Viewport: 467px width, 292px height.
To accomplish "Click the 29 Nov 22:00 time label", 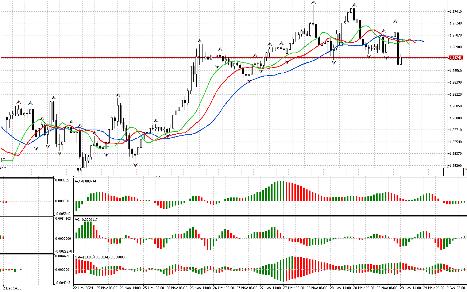I will click(x=435, y=288).
